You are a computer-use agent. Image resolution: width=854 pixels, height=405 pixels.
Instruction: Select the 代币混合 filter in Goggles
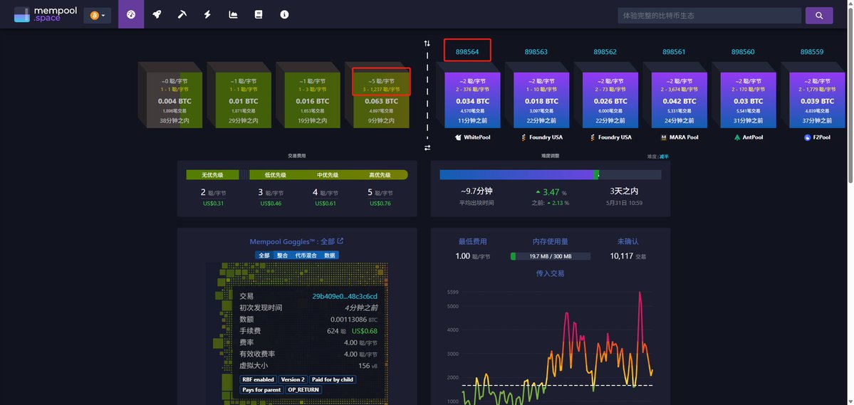coord(306,255)
